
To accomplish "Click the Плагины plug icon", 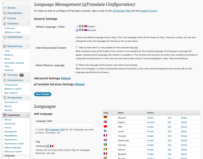I will click(5, 75).
